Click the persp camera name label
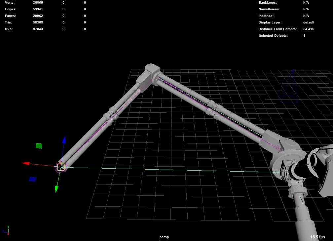Image resolution: width=333 pixels, height=241 pixels. coord(164,237)
